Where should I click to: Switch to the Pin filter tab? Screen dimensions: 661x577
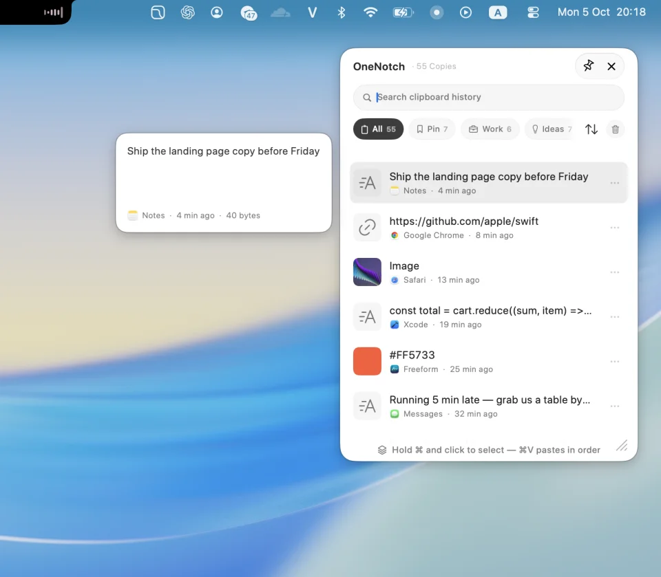(432, 129)
